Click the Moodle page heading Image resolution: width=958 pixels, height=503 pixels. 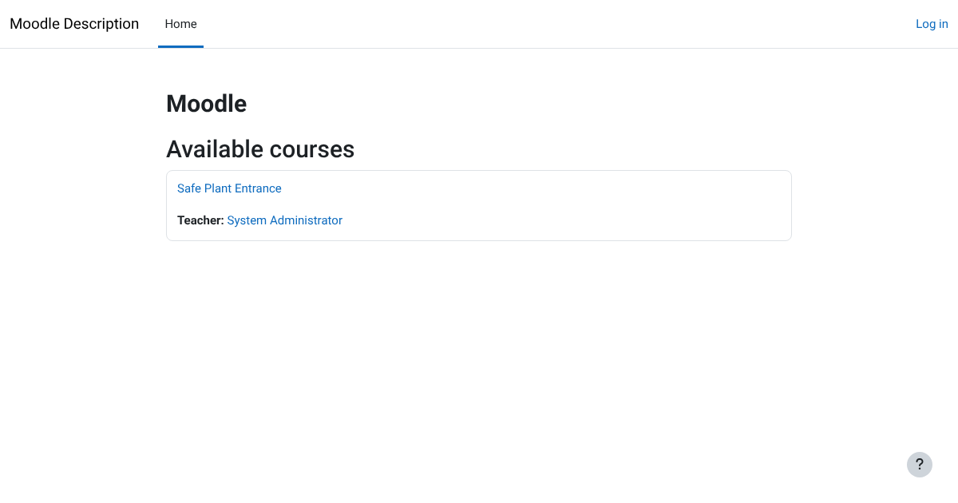coord(206,104)
